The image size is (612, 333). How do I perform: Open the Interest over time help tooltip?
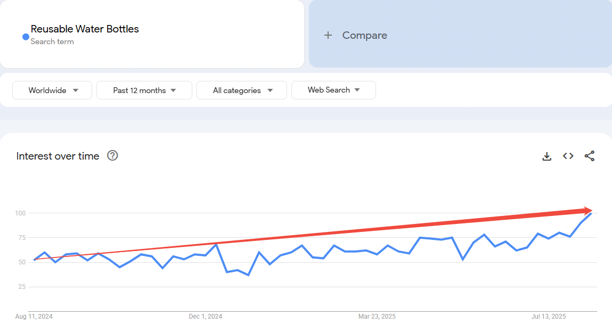(x=112, y=155)
